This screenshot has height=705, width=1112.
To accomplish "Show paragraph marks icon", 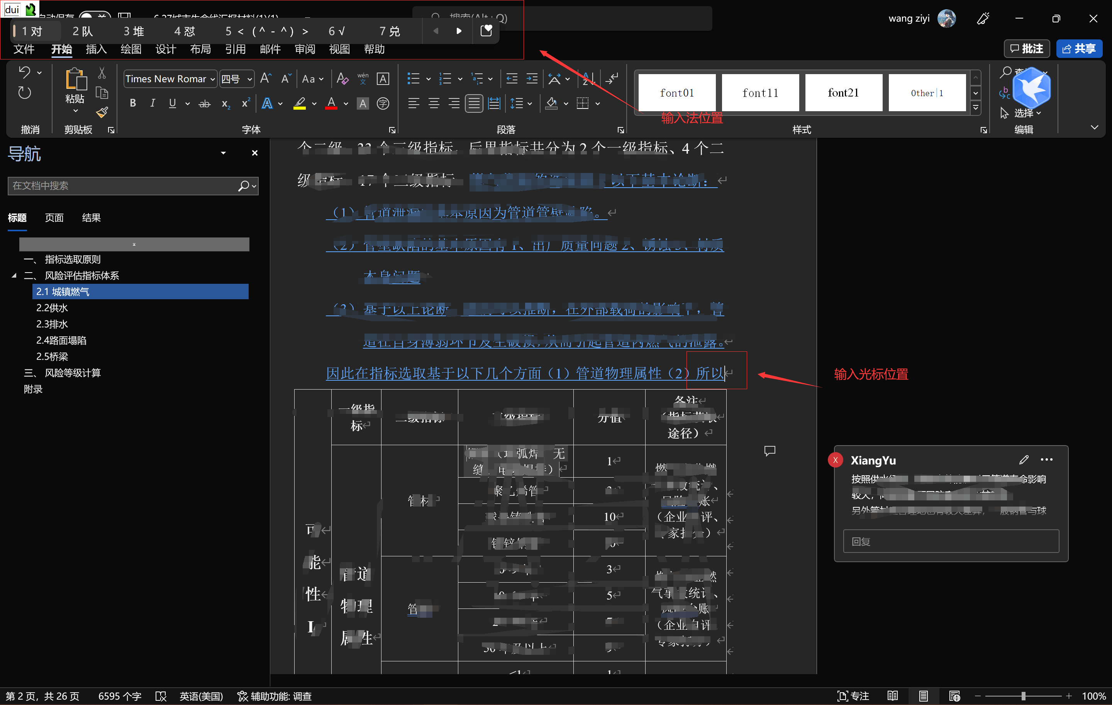I will pos(612,78).
